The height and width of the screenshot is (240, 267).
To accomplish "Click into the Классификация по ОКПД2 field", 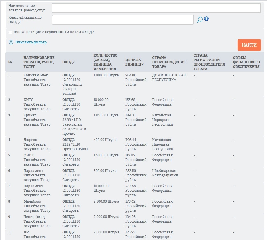I will pyautogui.click(x=123, y=20).
